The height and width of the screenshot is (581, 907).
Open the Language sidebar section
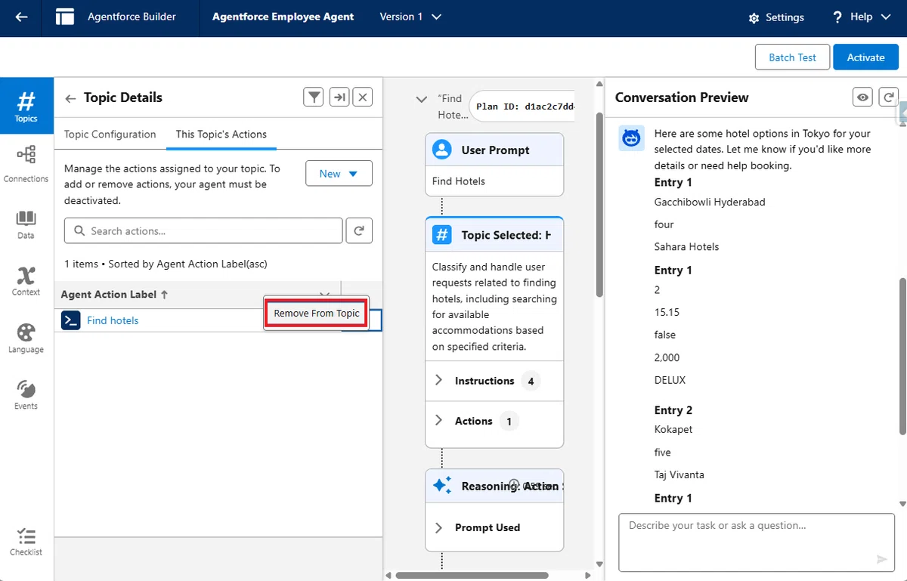(x=26, y=338)
